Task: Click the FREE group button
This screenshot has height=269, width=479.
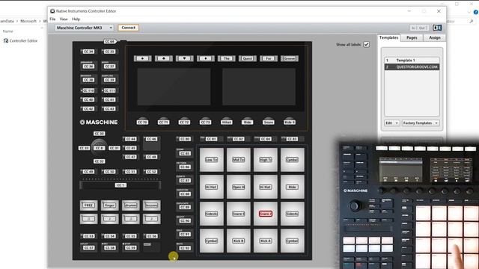Action: pos(88,205)
